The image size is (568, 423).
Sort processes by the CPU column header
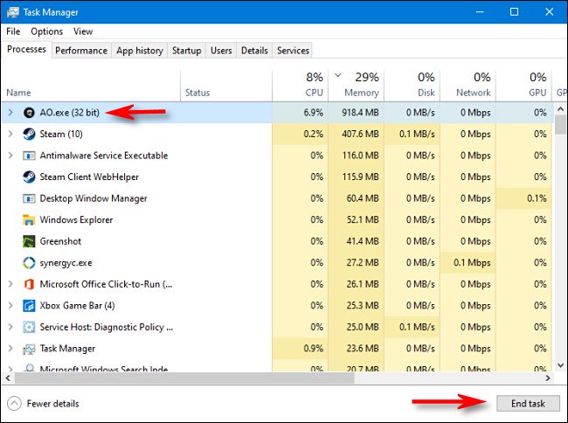[301, 85]
